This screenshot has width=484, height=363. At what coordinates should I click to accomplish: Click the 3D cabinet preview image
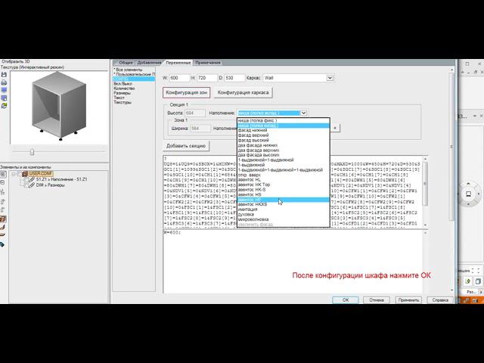click(59, 107)
